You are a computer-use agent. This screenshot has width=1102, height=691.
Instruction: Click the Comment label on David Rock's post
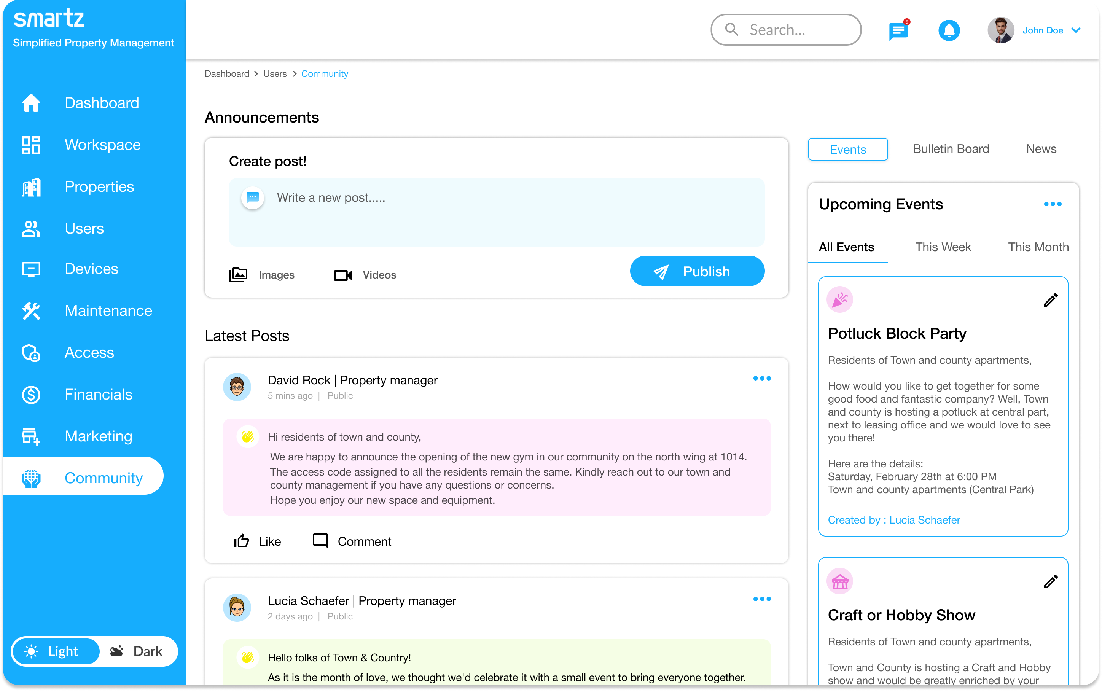364,541
